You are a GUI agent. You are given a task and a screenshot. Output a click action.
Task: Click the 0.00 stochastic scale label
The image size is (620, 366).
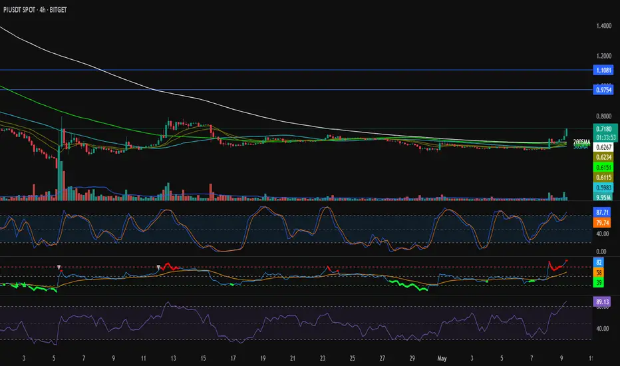(601, 252)
